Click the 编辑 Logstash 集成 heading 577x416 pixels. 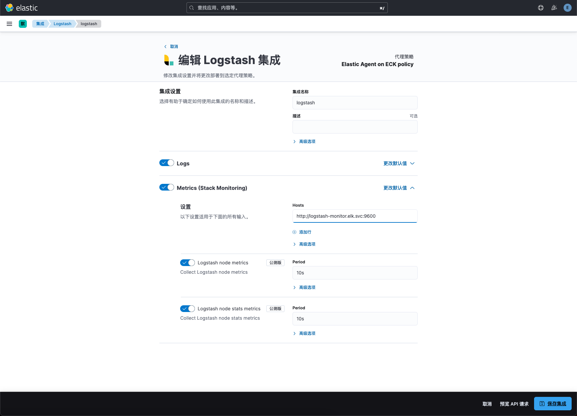tap(229, 60)
